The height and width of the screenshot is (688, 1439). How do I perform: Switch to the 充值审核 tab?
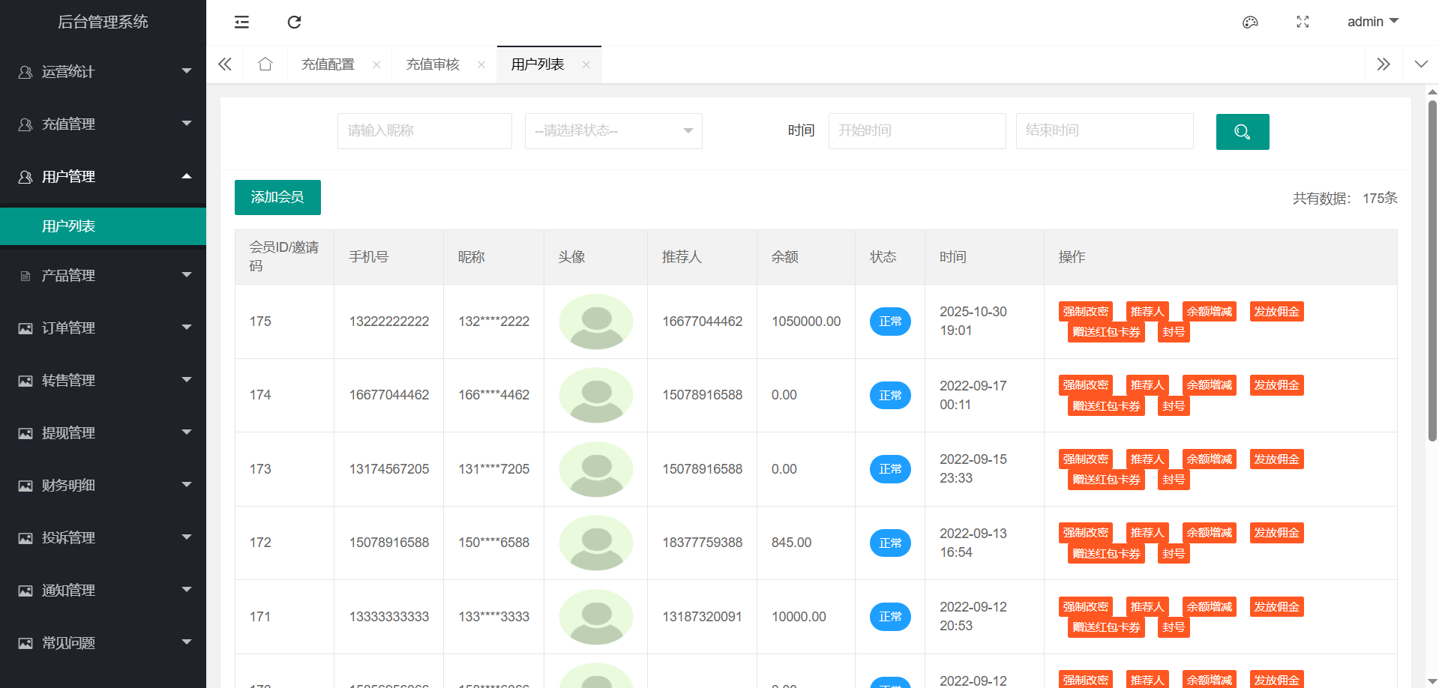point(433,64)
